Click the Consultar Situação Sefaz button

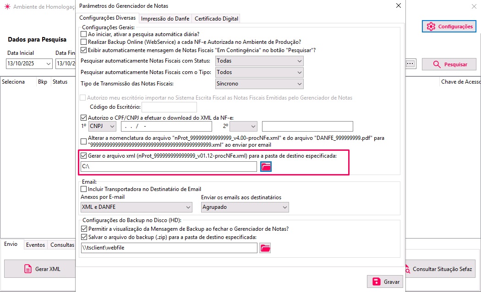(x=439, y=269)
